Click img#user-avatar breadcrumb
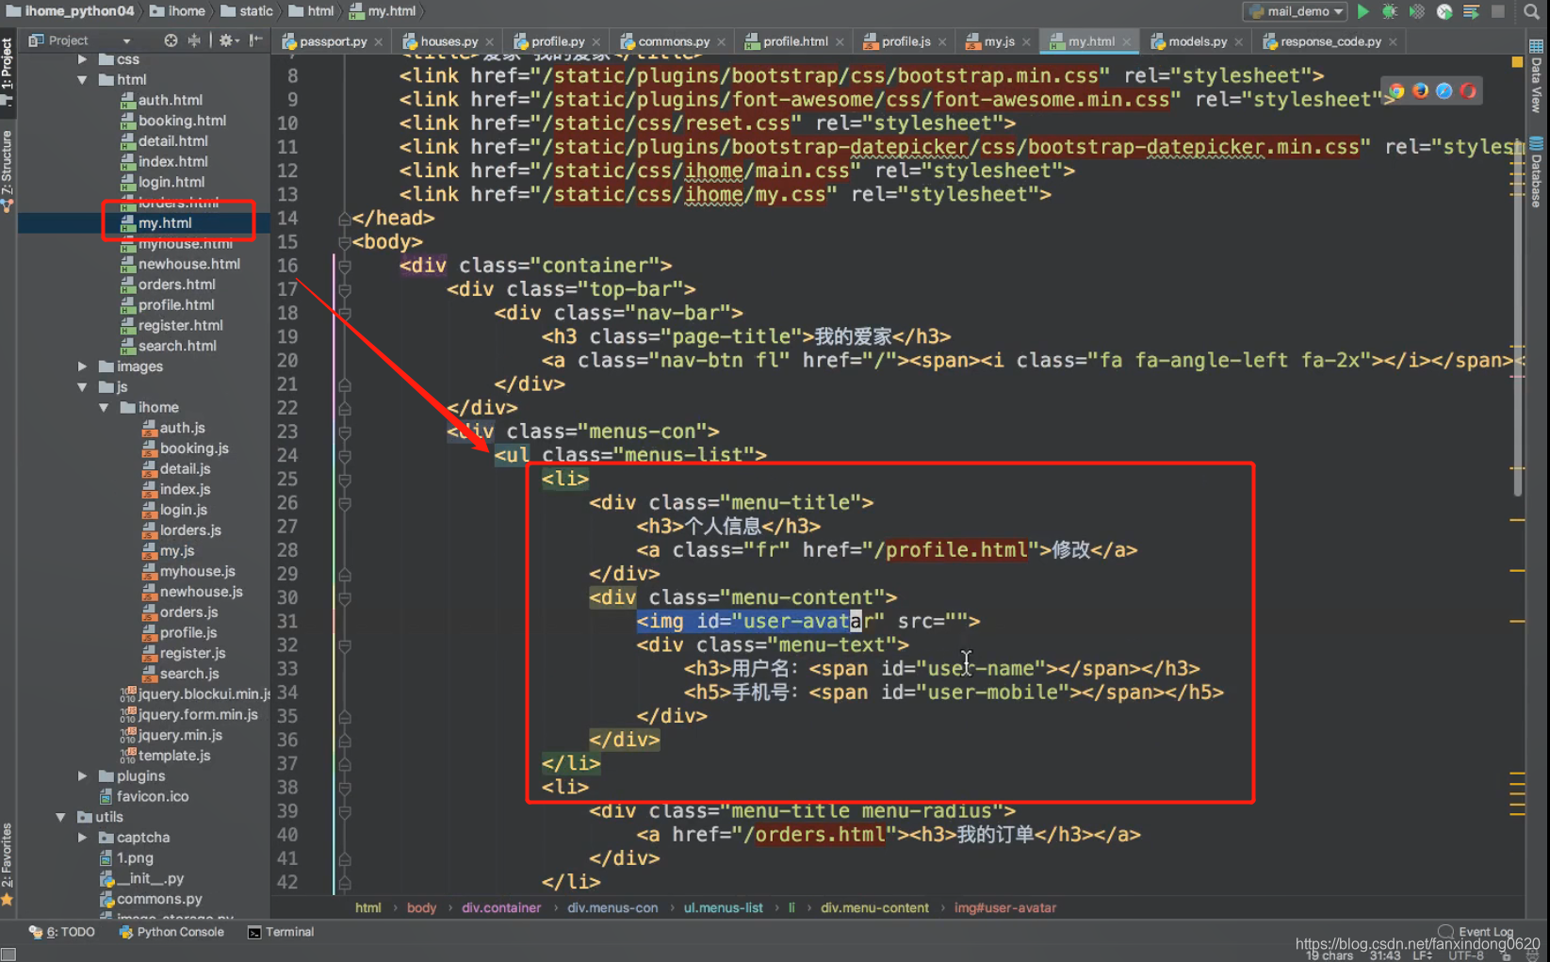Viewport: 1550px width, 962px height. tap(1004, 907)
